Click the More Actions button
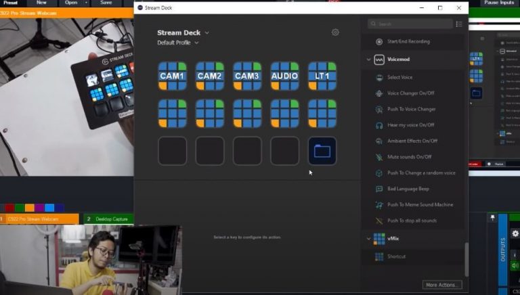Screen dimensions: 520x295 [x=443, y=285]
